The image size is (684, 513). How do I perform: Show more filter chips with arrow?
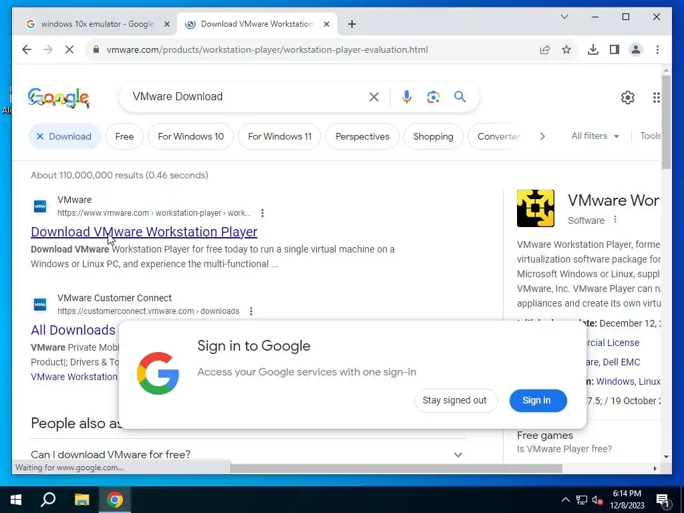[542, 136]
